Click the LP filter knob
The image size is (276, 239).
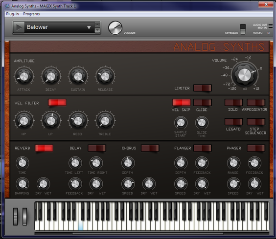point(51,121)
